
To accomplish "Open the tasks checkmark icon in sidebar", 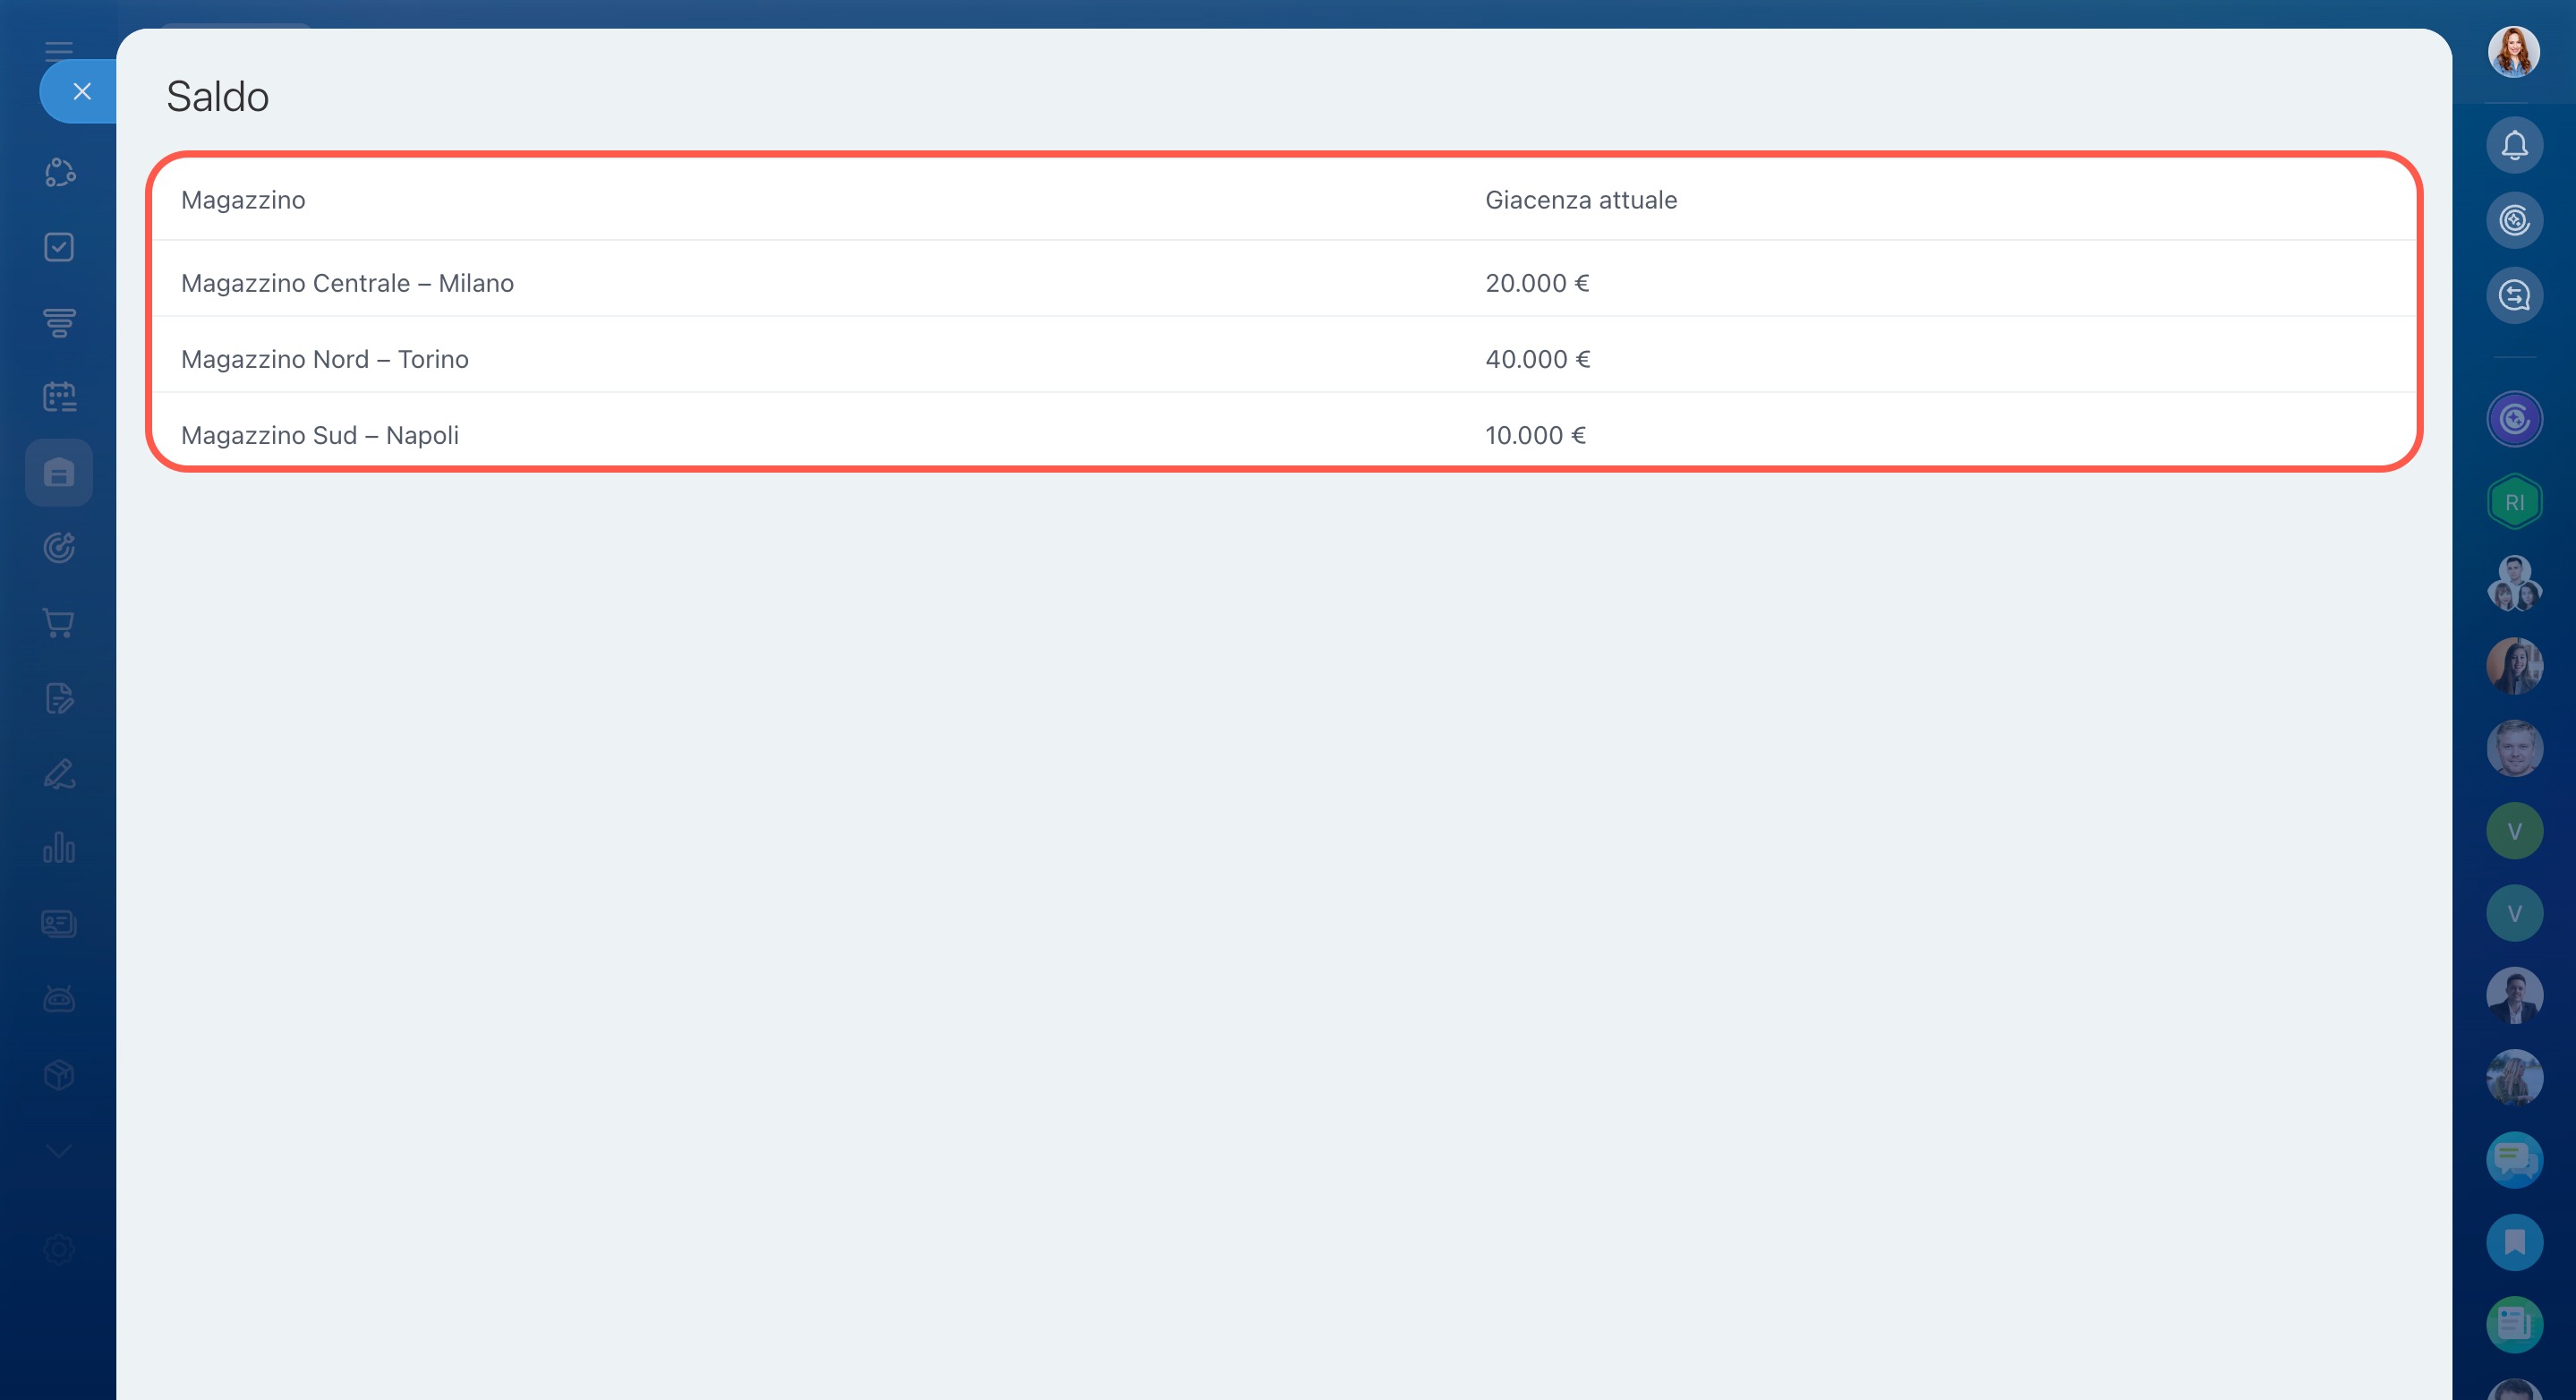I will point(59,247).
